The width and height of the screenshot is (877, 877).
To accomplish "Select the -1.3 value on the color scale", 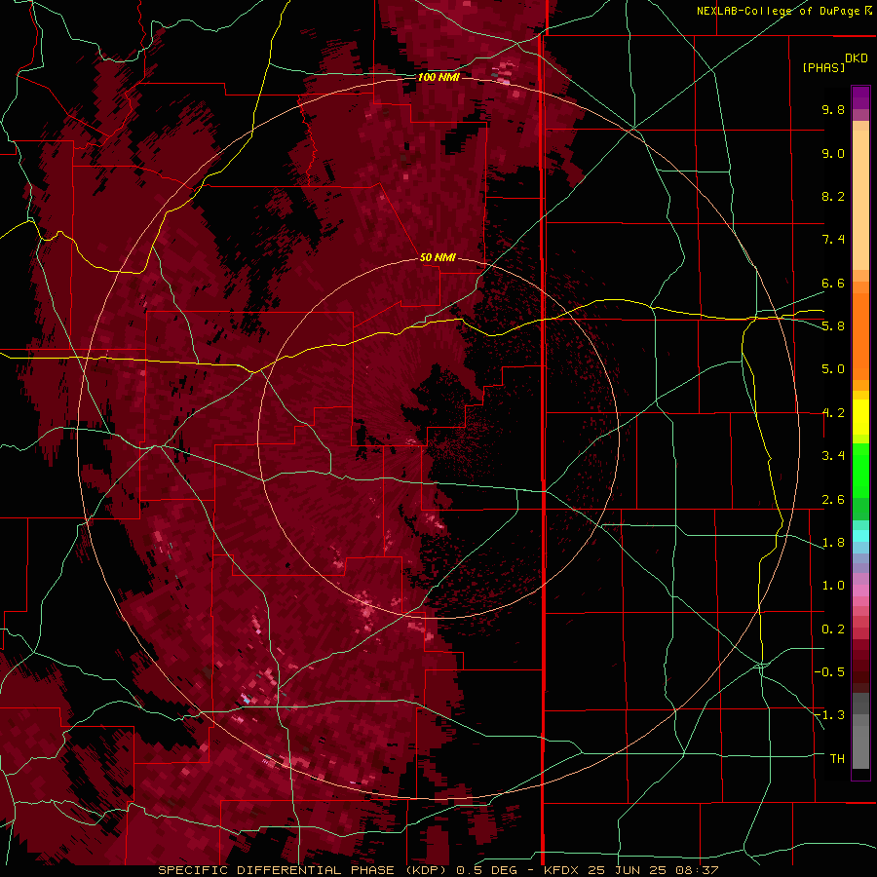I will click(x=829, y=715).
